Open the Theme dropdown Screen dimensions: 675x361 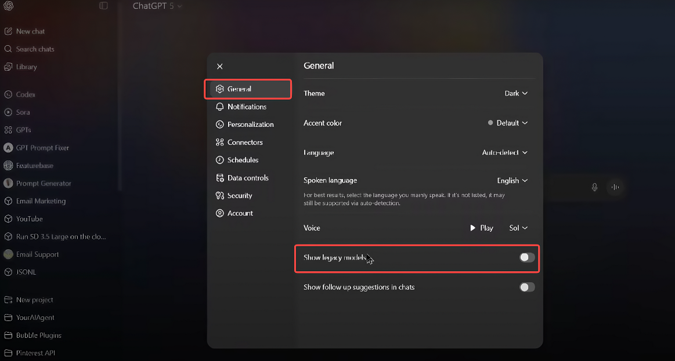(x=515, y=93)
